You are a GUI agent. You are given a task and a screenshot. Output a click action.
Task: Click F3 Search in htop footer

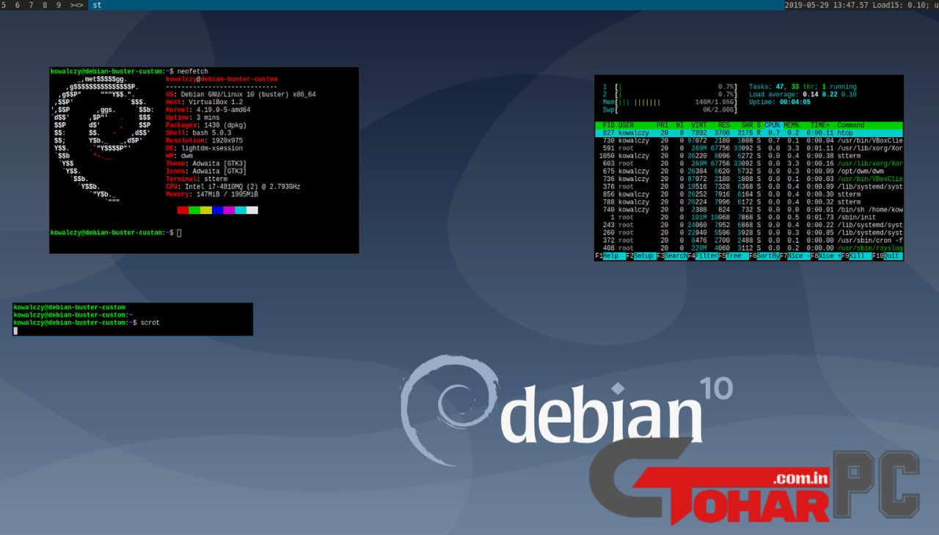point(672,257)
